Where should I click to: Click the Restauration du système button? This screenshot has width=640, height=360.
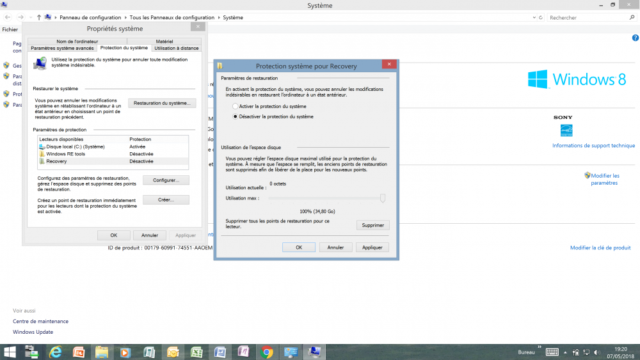point(162,103)
